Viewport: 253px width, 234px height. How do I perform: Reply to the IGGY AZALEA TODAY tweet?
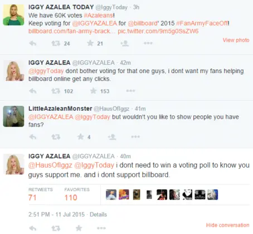point(33,43)
